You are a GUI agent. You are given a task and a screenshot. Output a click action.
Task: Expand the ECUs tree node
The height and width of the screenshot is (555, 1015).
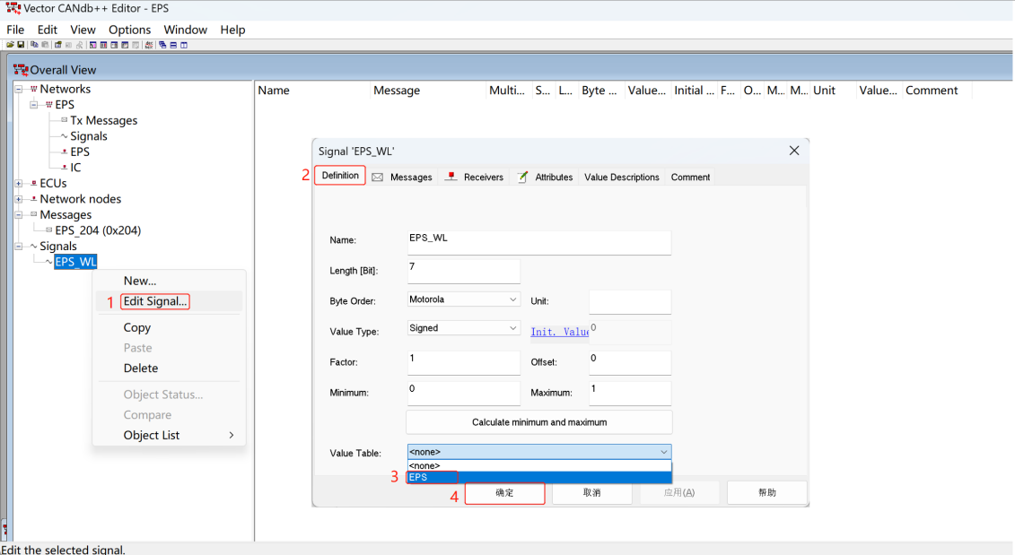(19, 184)
